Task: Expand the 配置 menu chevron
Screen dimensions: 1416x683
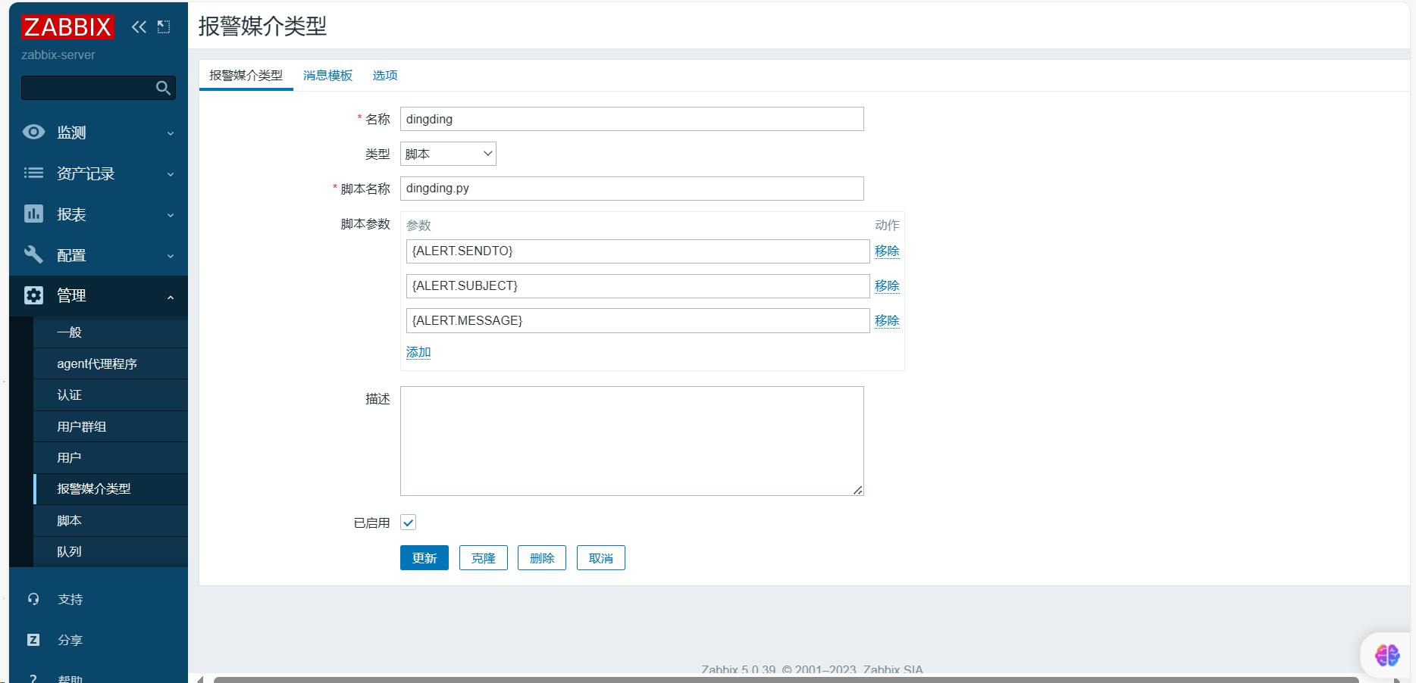Action: click(x=171, y=256)
